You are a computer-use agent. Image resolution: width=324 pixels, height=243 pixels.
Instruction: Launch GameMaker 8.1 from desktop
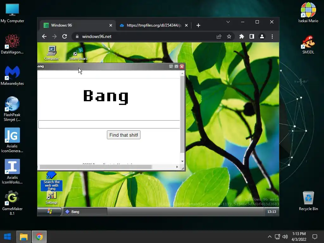[12, 203]
